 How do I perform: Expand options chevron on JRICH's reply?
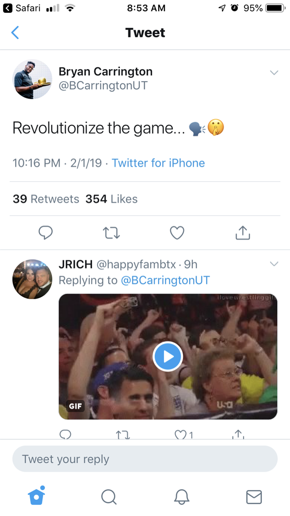274,264
